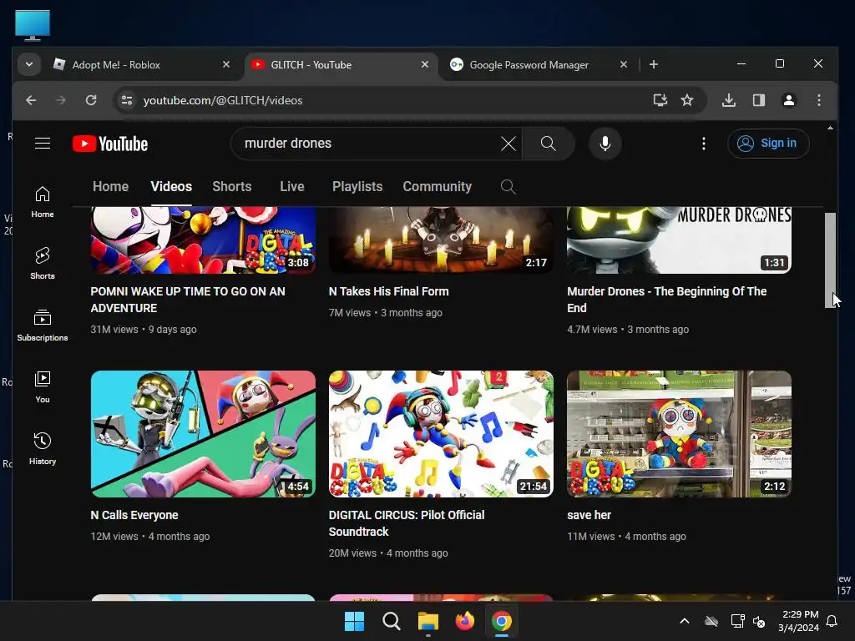Screen dimensions: 855x641
Task: Open the channel Shorts tab
Action: point(232,186)
